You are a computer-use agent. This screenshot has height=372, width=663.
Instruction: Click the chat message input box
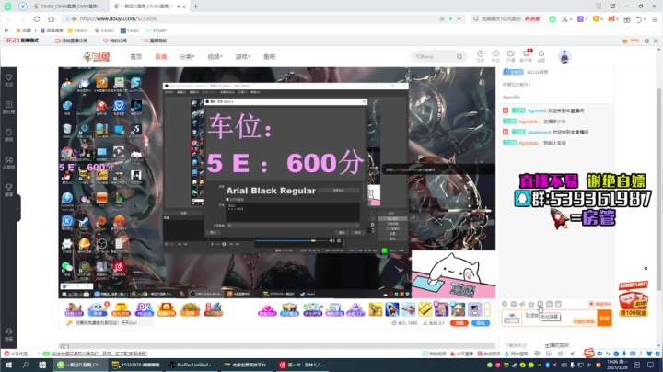[x=560, y=318]
